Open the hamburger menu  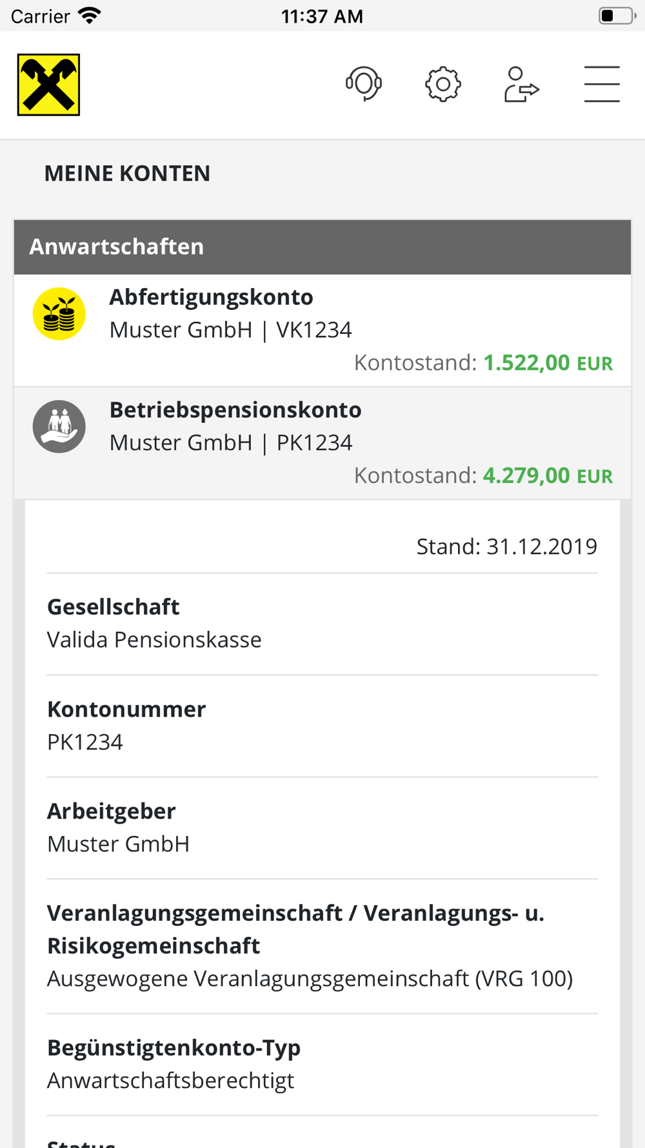pos(602,84)
